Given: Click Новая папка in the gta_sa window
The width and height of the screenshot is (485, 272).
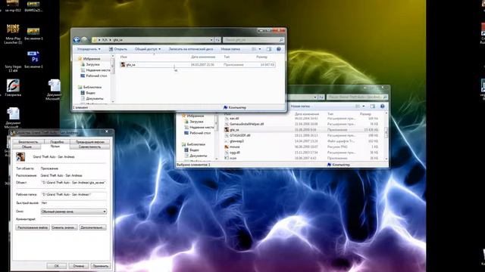Looking at the screenshot, I should (230, 49).
